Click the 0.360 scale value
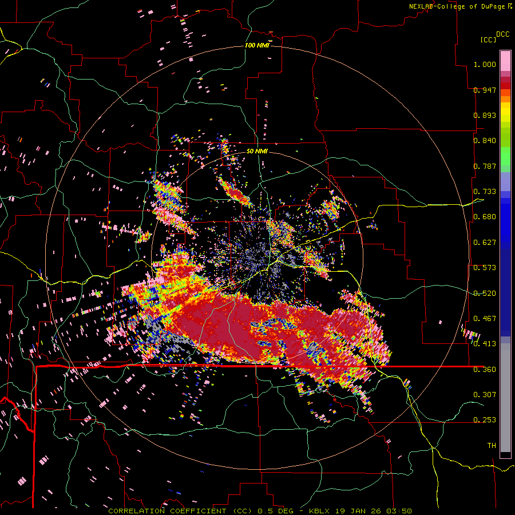The width and height of the screenshot is (515, 515). [x=485, y=370]
